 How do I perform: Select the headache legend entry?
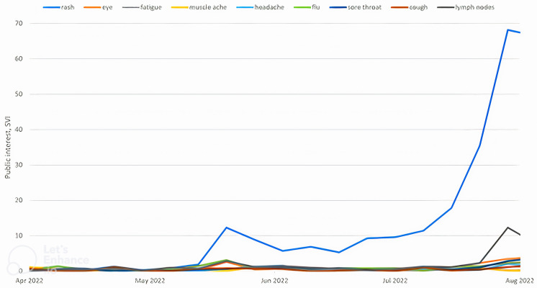[x=261, y=7]
